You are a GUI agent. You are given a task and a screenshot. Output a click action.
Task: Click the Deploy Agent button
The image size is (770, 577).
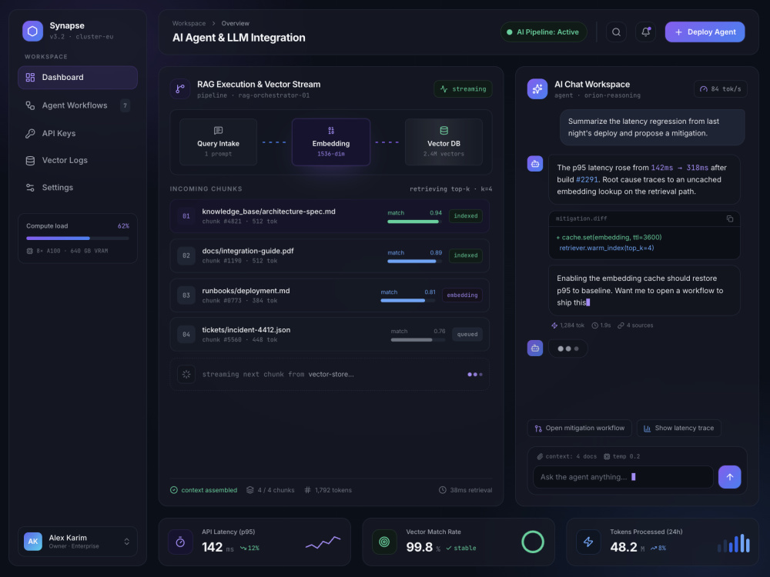705,32
